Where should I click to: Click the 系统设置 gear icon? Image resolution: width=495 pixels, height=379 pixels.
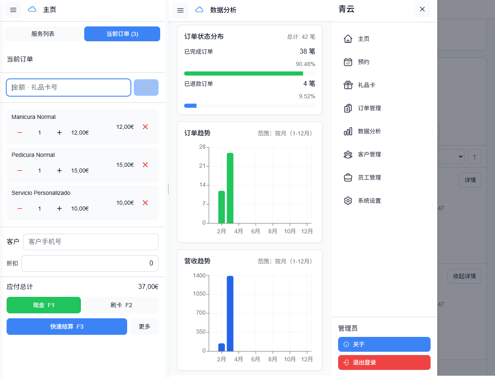point(348,201)
